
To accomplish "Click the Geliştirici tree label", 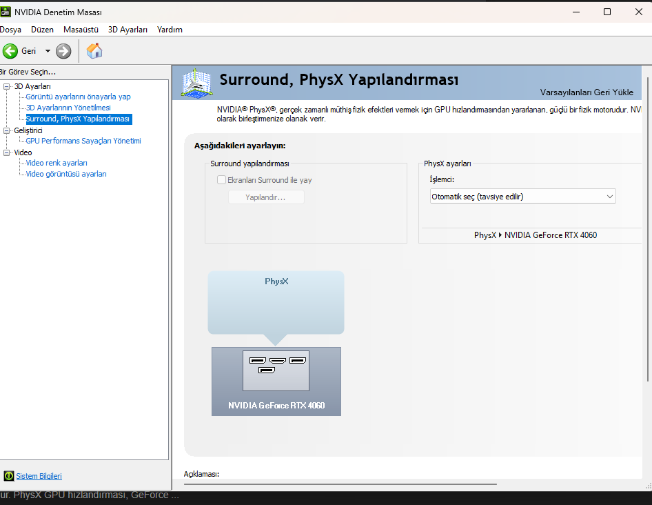I will click(28, 130).
